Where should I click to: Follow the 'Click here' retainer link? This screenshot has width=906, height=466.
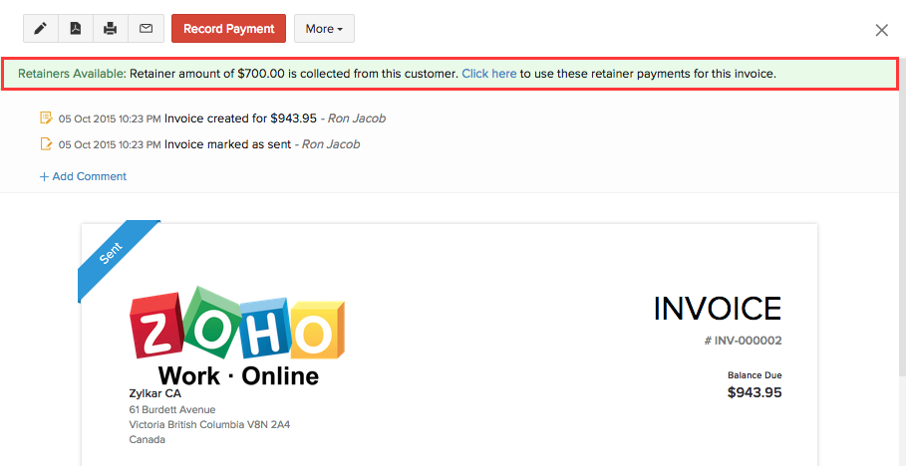point(488,74)
